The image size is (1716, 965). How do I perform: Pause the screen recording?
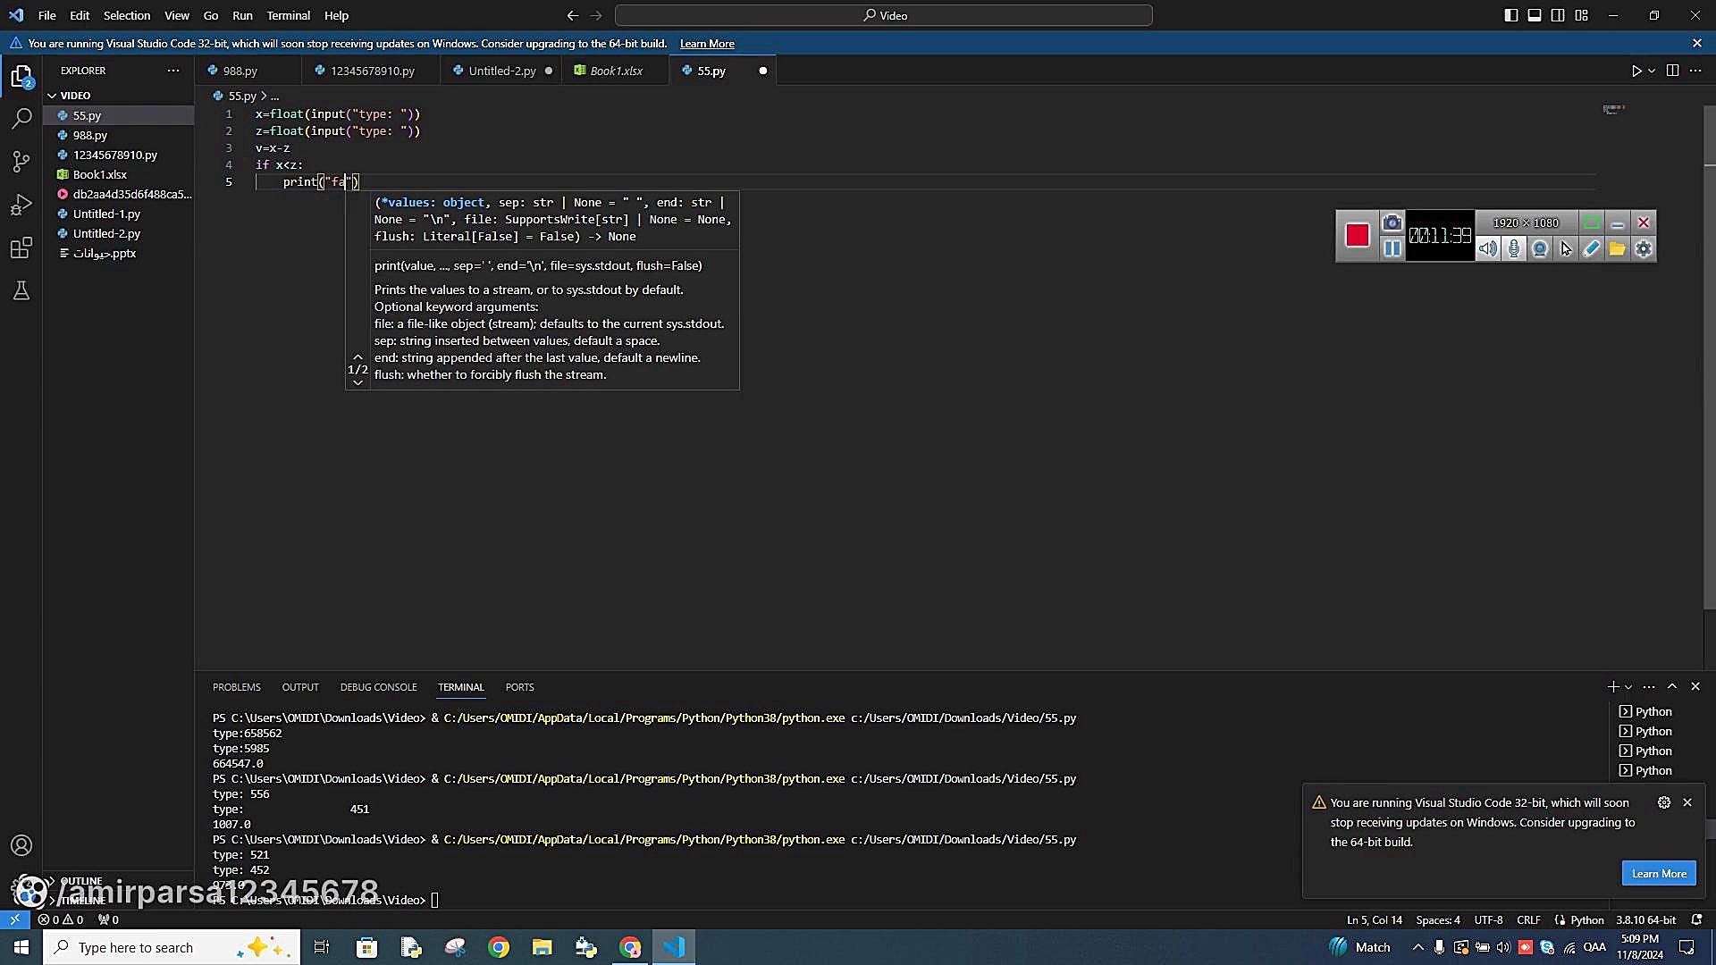[1392, 249]
